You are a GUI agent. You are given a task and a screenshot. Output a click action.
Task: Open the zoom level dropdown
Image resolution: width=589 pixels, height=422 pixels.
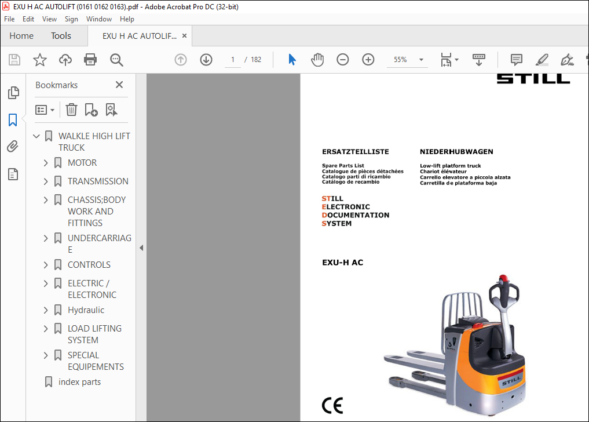click(x=421, y=60)
